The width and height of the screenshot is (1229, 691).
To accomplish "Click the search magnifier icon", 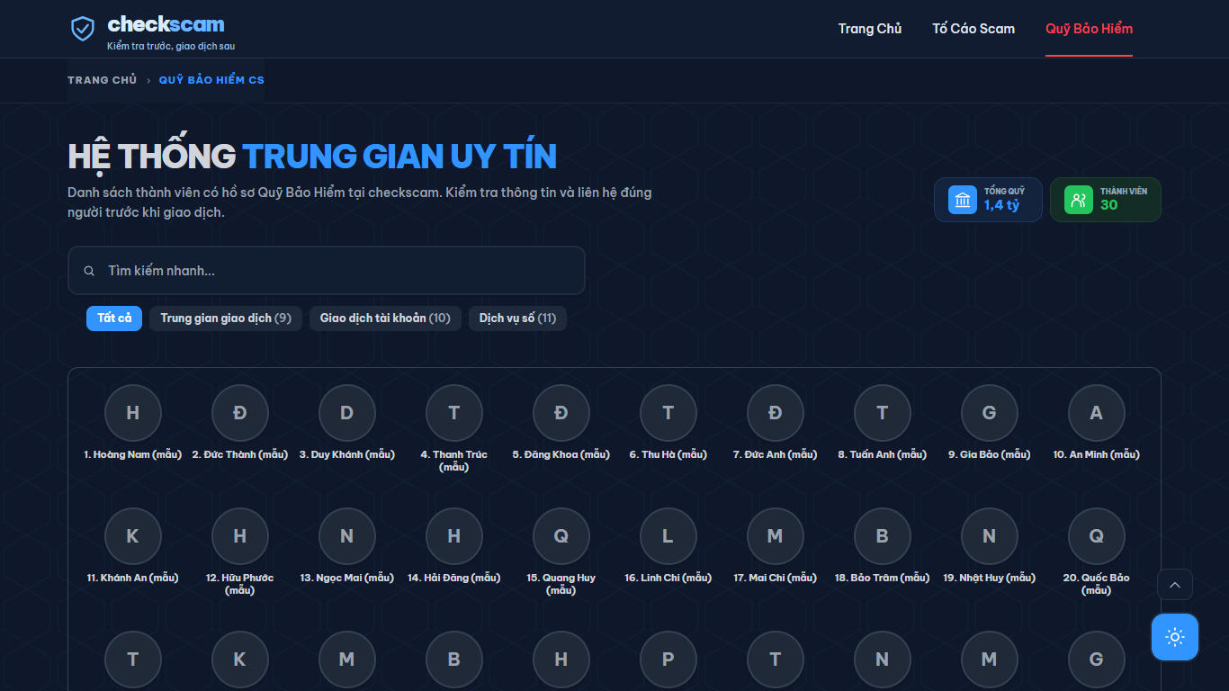I will click(89, 271).
